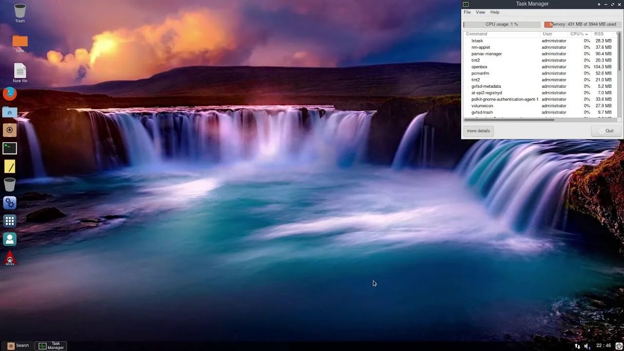Click the power icon in the taskbar
The image size is (624, 351).
(619, 346)
